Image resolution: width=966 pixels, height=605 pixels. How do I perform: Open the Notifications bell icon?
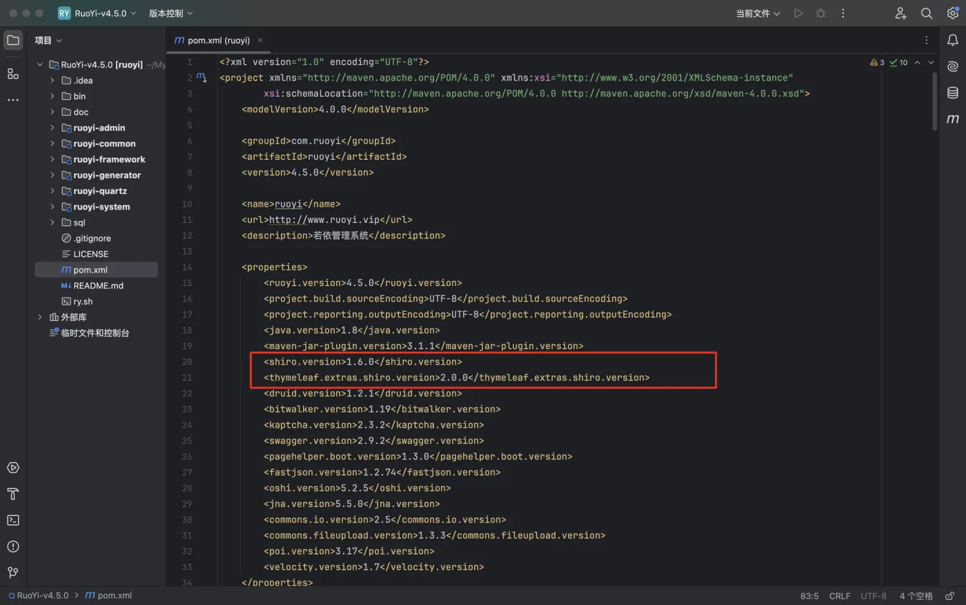[952, 41]
